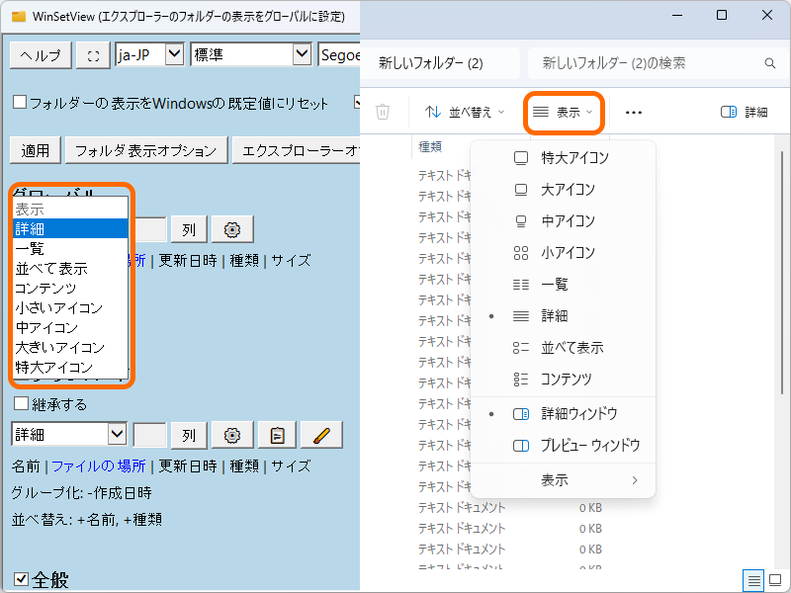This screenshot has width=791, height=593.
Task: Click the details-view toggle in Explorer status bar
Action: [753, 581]
